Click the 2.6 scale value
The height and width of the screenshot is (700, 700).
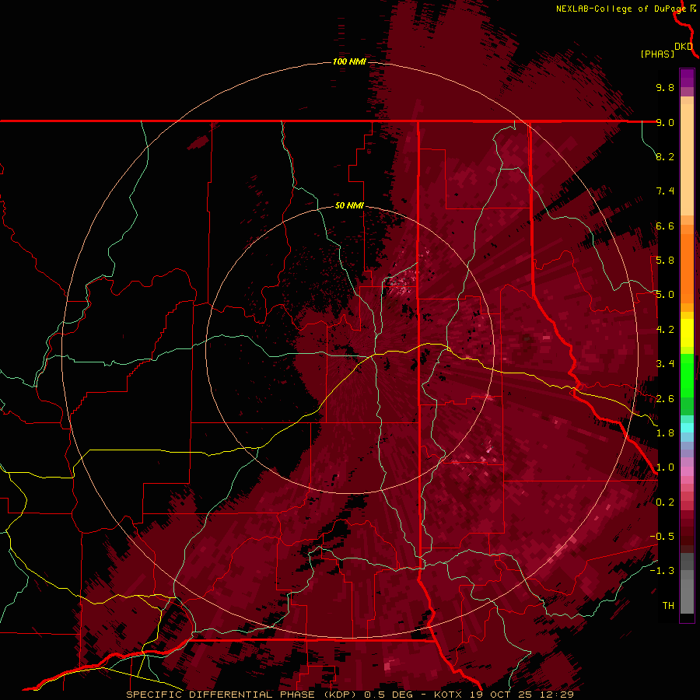coord(665,399)
